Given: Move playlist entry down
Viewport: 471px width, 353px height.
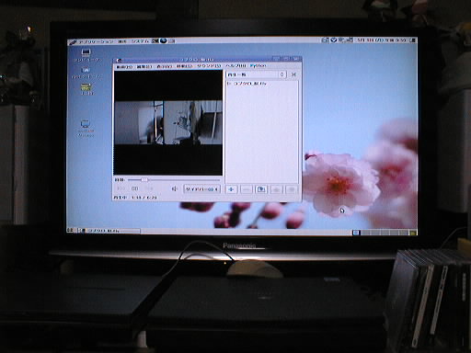Looking at the screenshot, I should 291,189.
